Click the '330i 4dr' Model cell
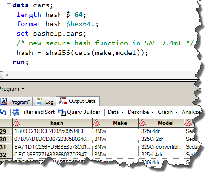The width and height of the screenshot is (212, 178). point(162,162)
